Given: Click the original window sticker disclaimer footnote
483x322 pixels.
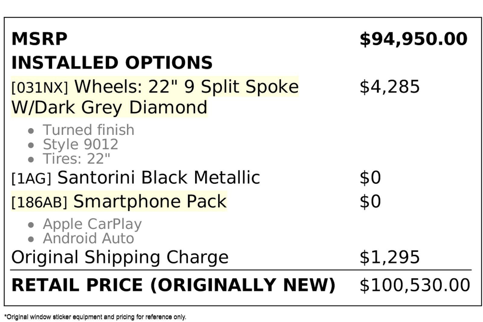Looking at the screenshot, I should [x=95, y=317].
